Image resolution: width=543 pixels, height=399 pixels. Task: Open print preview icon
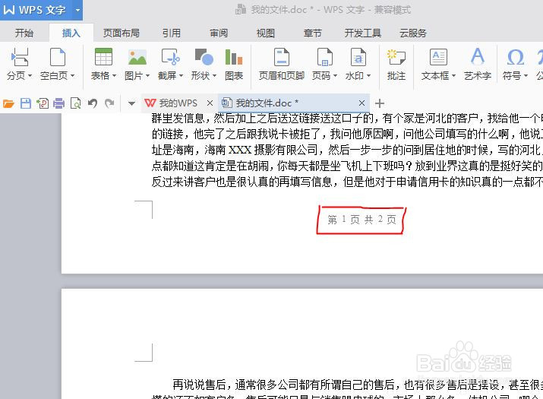(75, 103)
